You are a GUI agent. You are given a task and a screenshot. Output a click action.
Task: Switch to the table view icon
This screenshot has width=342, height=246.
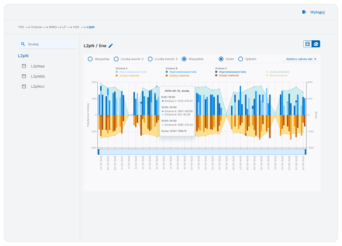click(308, 44)
